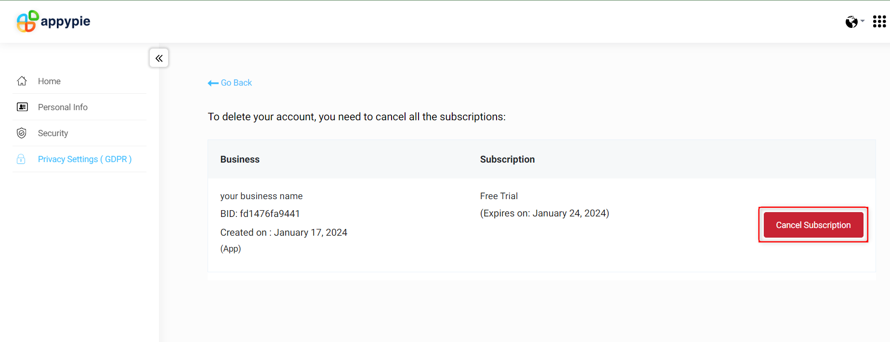
Task: Open the apps grid menu
Action: click(879, 22)
